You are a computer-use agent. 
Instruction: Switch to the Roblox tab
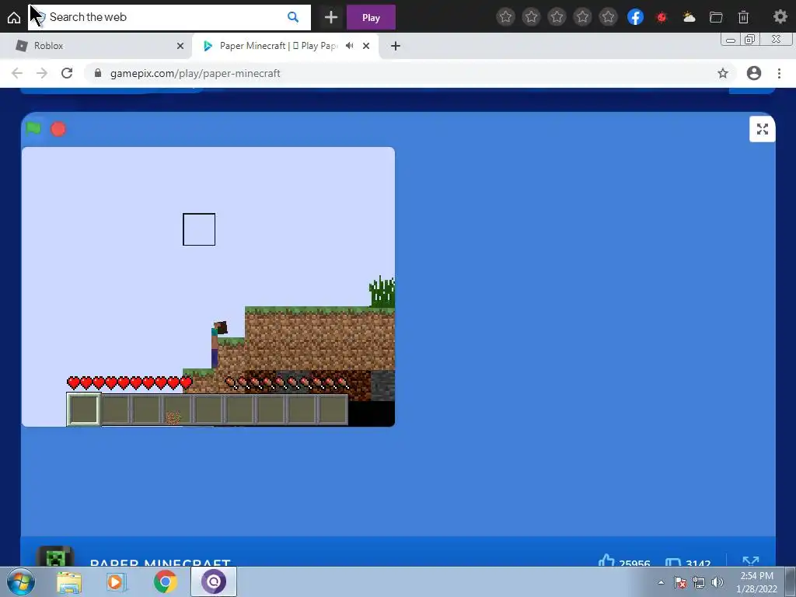coord(96,46)
